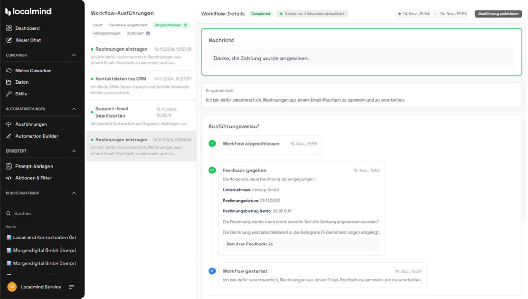Click the menu icon beside Localmind Service
Screen dimensions: 528x299
[x=71, y=287]
